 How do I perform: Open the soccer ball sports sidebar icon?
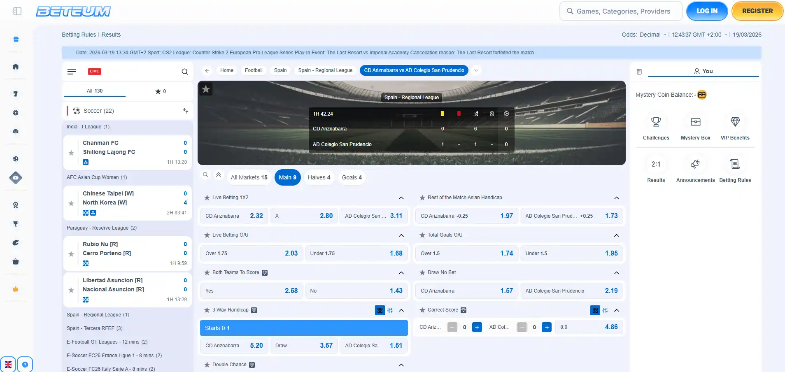(16, 159)
